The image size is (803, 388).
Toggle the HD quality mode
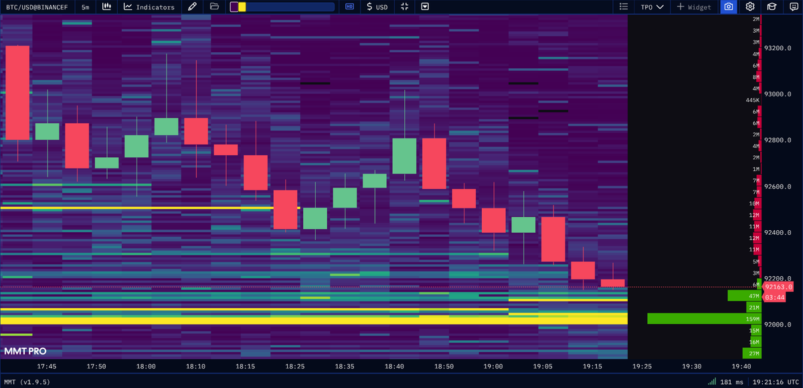(x=349, y=7)
